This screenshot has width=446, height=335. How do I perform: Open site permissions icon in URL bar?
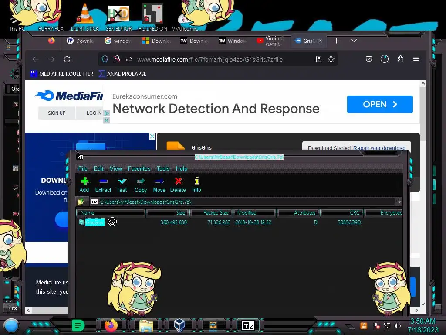coord(129,59)
